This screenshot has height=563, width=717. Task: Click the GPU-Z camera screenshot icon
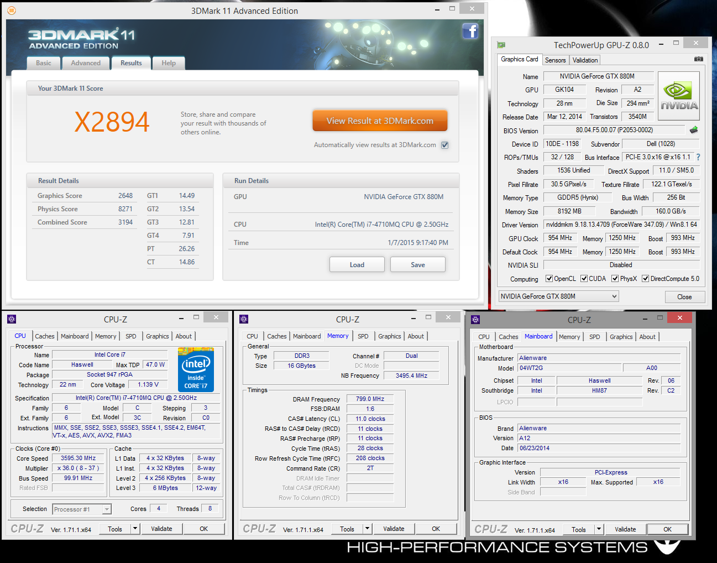point(699,59)
